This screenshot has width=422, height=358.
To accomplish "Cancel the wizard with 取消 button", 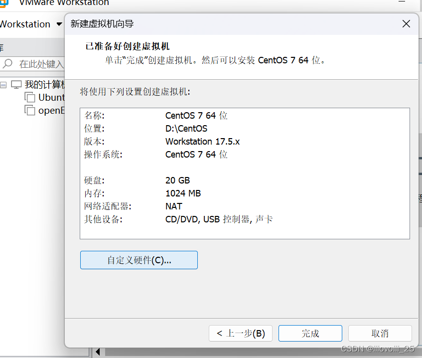I will (380, 333).
